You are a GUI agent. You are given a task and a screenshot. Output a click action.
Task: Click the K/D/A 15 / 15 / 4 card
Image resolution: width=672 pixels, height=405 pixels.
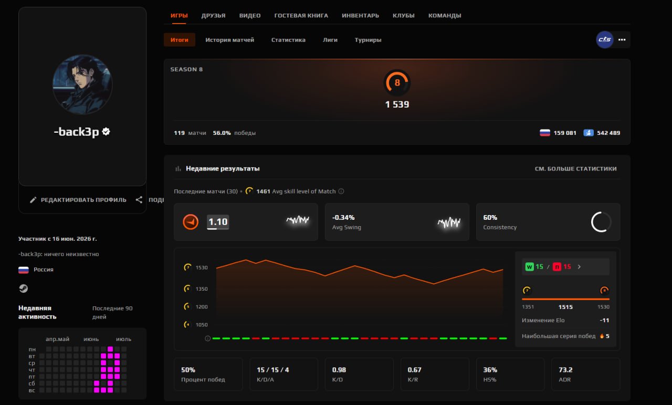[284, 375]
